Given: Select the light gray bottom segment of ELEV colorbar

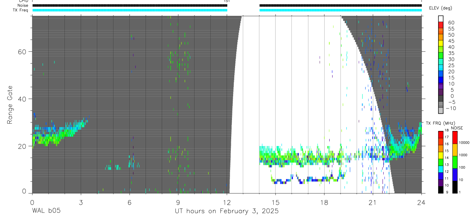Looking at the screenshot, I should click(441, 111).
